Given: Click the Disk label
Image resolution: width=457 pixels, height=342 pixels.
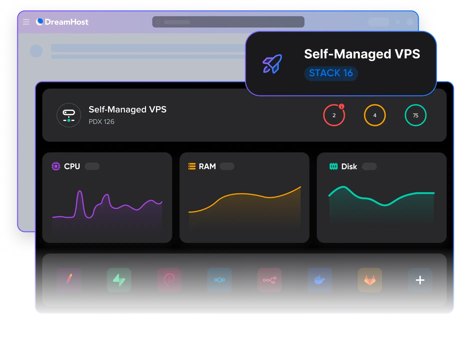Looking at the screenshot, I should (349, 167).
